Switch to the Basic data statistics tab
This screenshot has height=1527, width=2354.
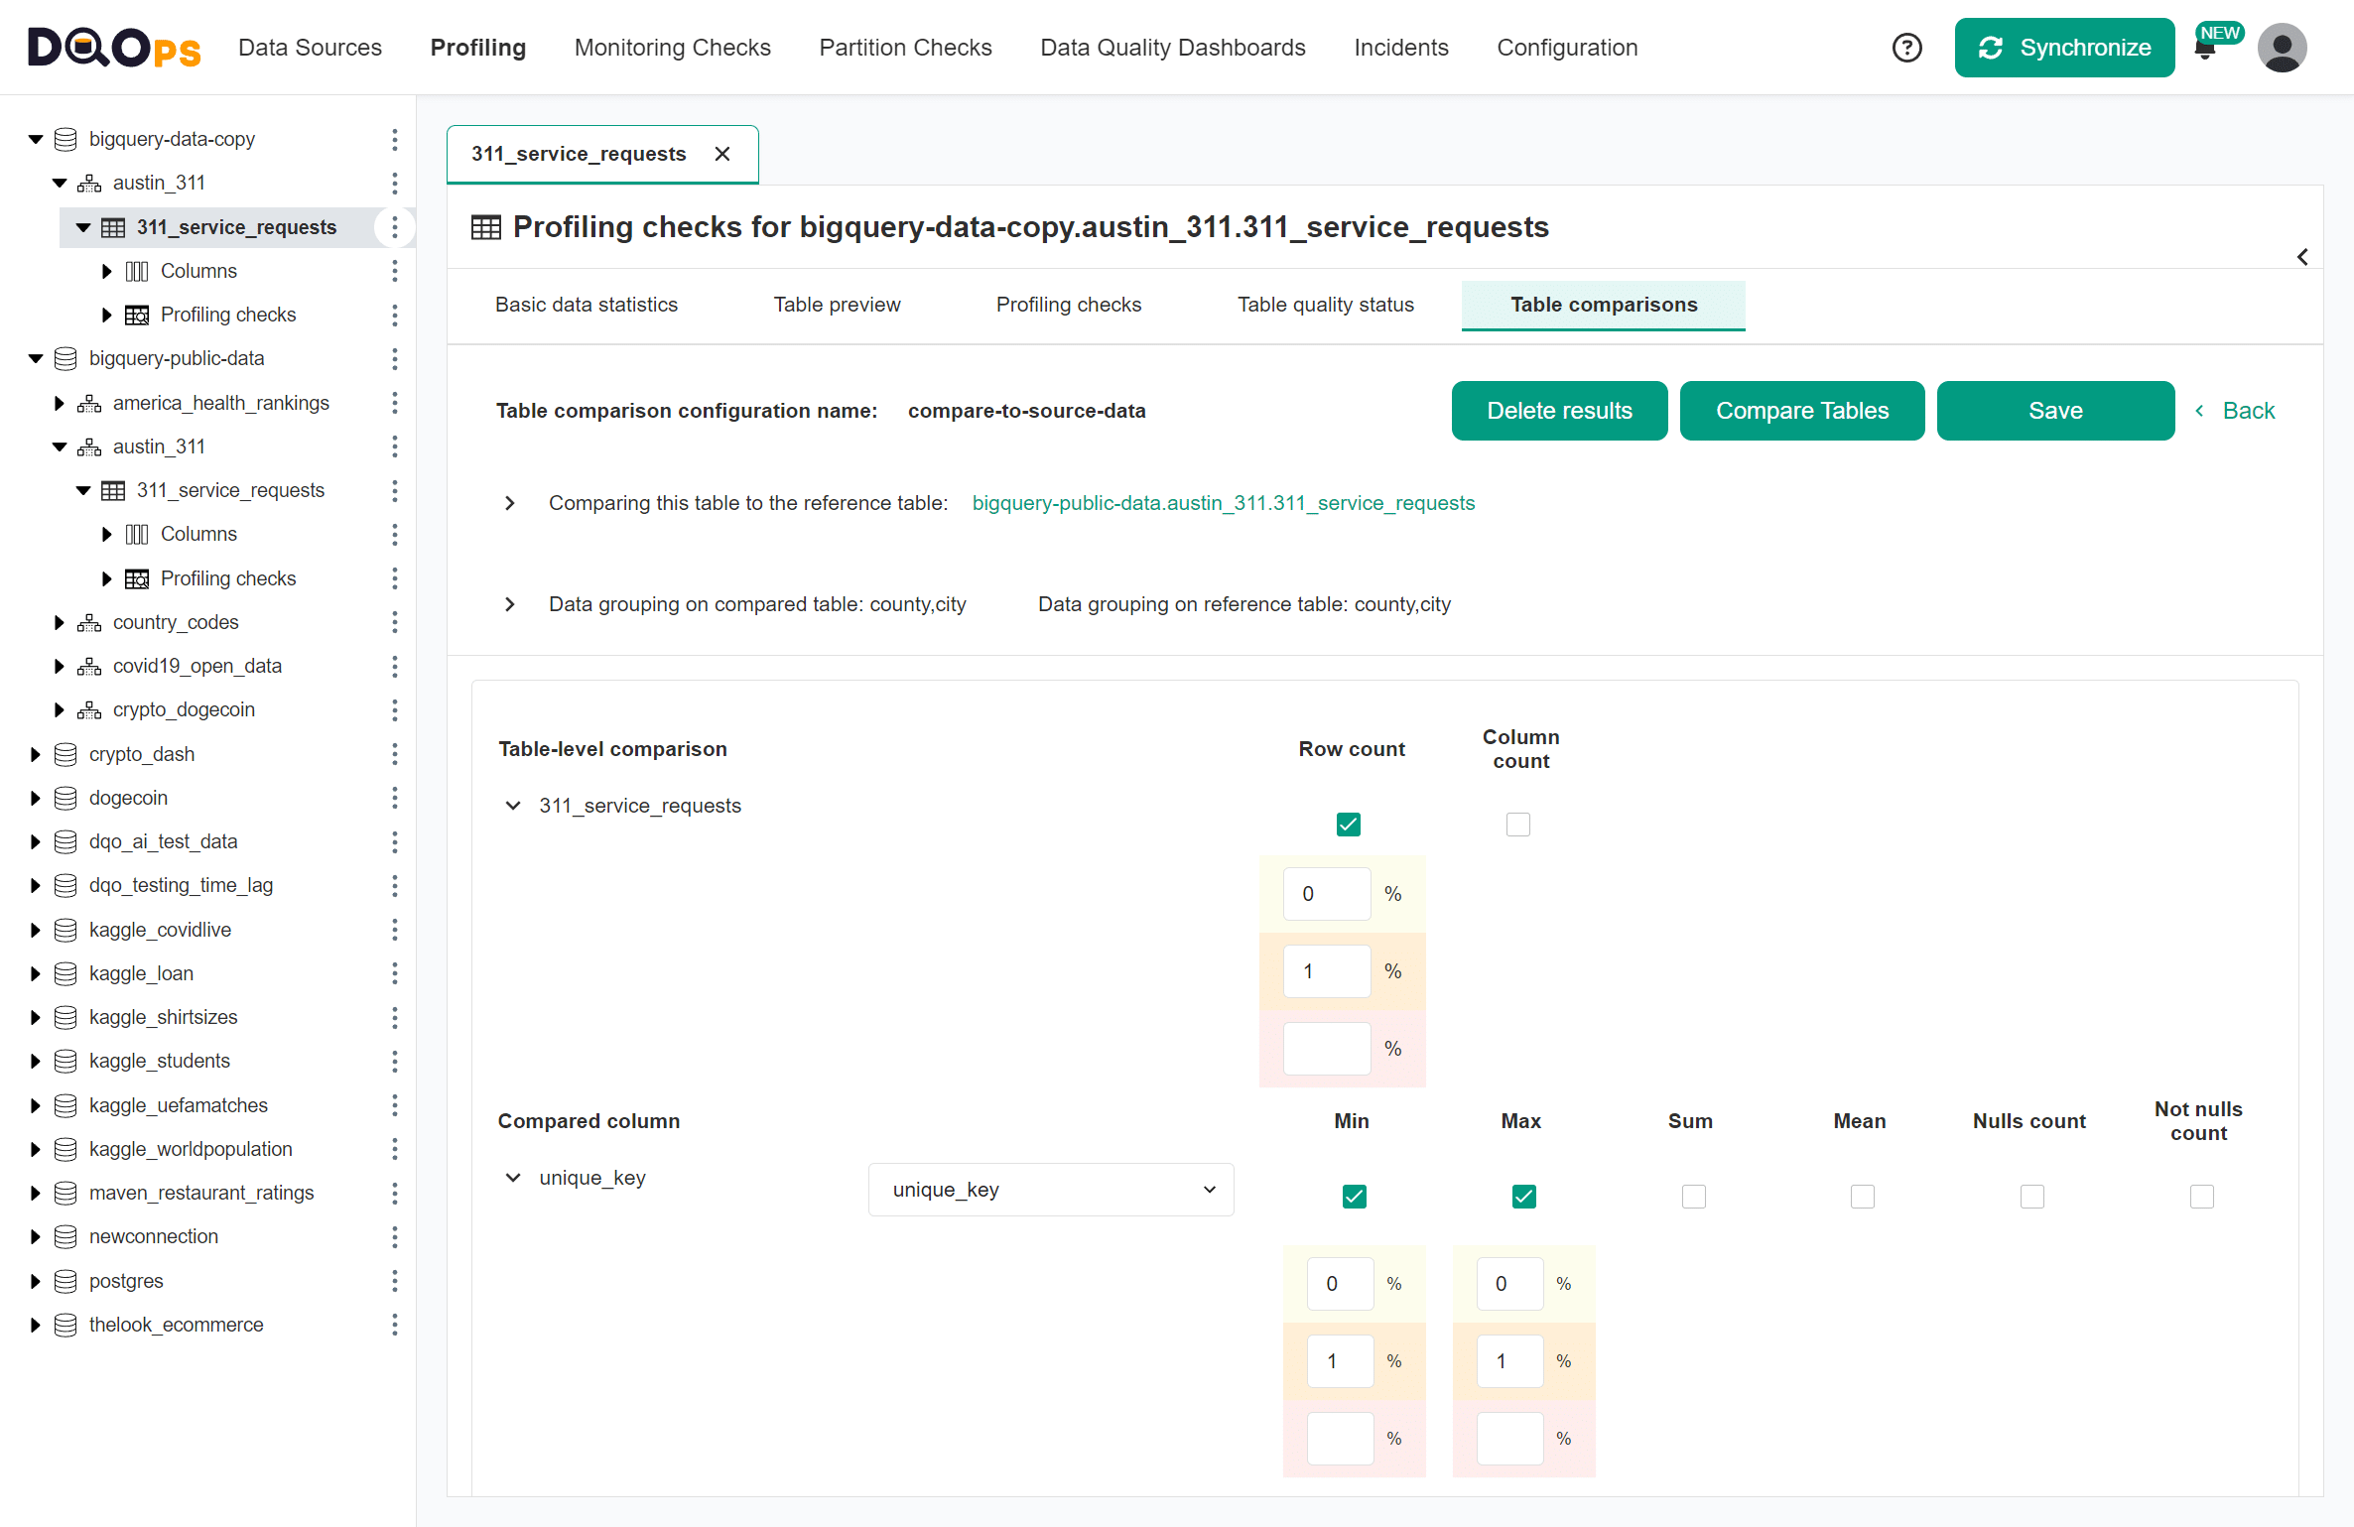(587, 305)
